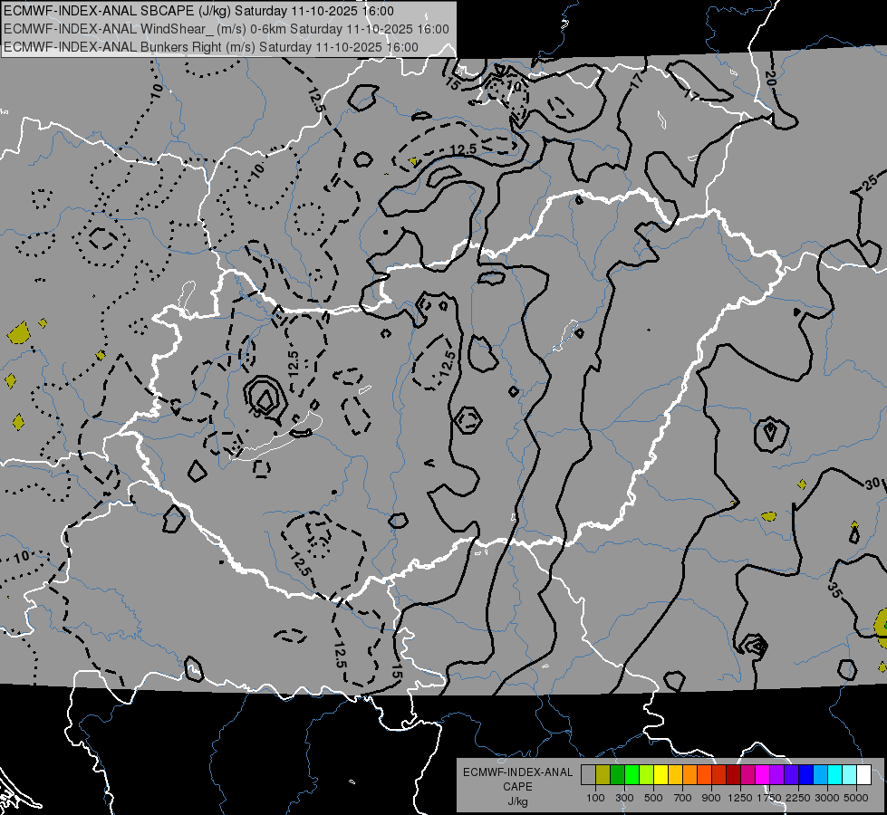
Task: Select the yellow-green legend swatch
Action: [647, 774]
